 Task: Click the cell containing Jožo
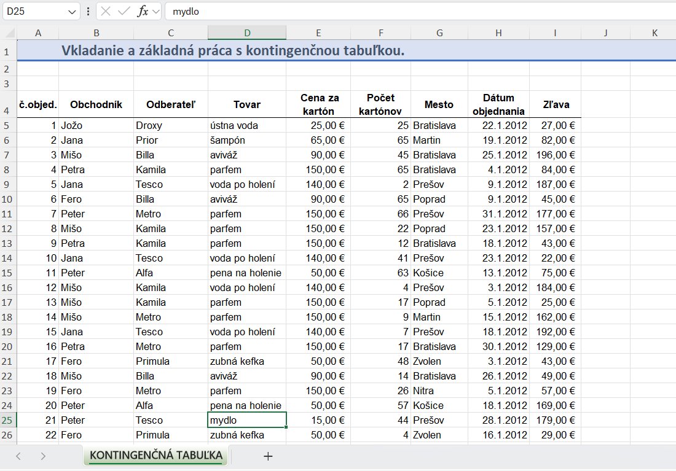(96, 125)
